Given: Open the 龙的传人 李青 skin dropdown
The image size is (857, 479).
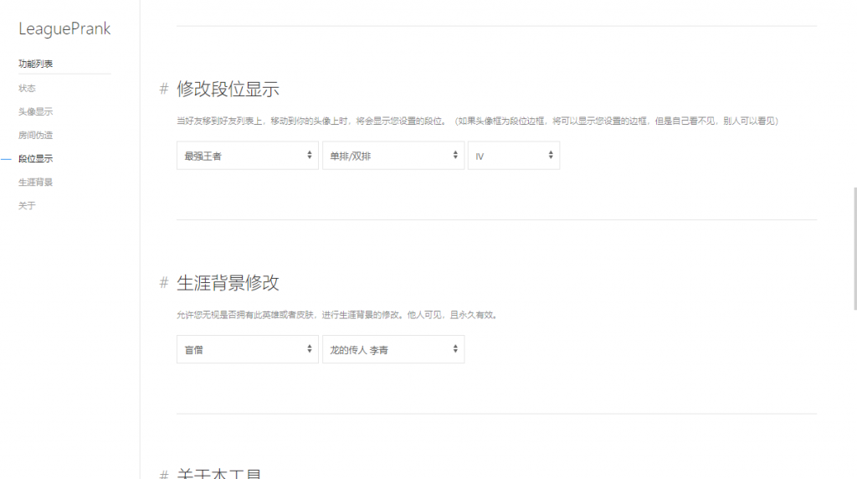Looking at the screenshot, I should point(393,350).
